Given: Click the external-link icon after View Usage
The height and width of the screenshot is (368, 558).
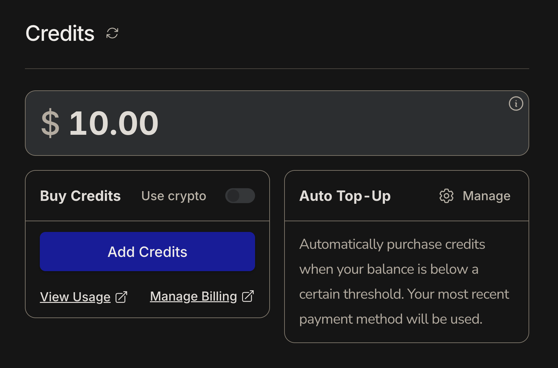Looking at the screenshot, I should tap(121, 297).
